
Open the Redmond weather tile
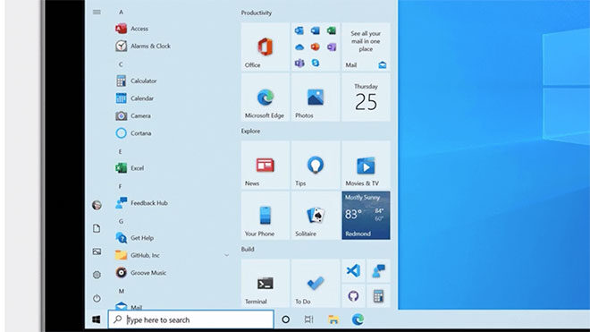[x=366, y=216]
